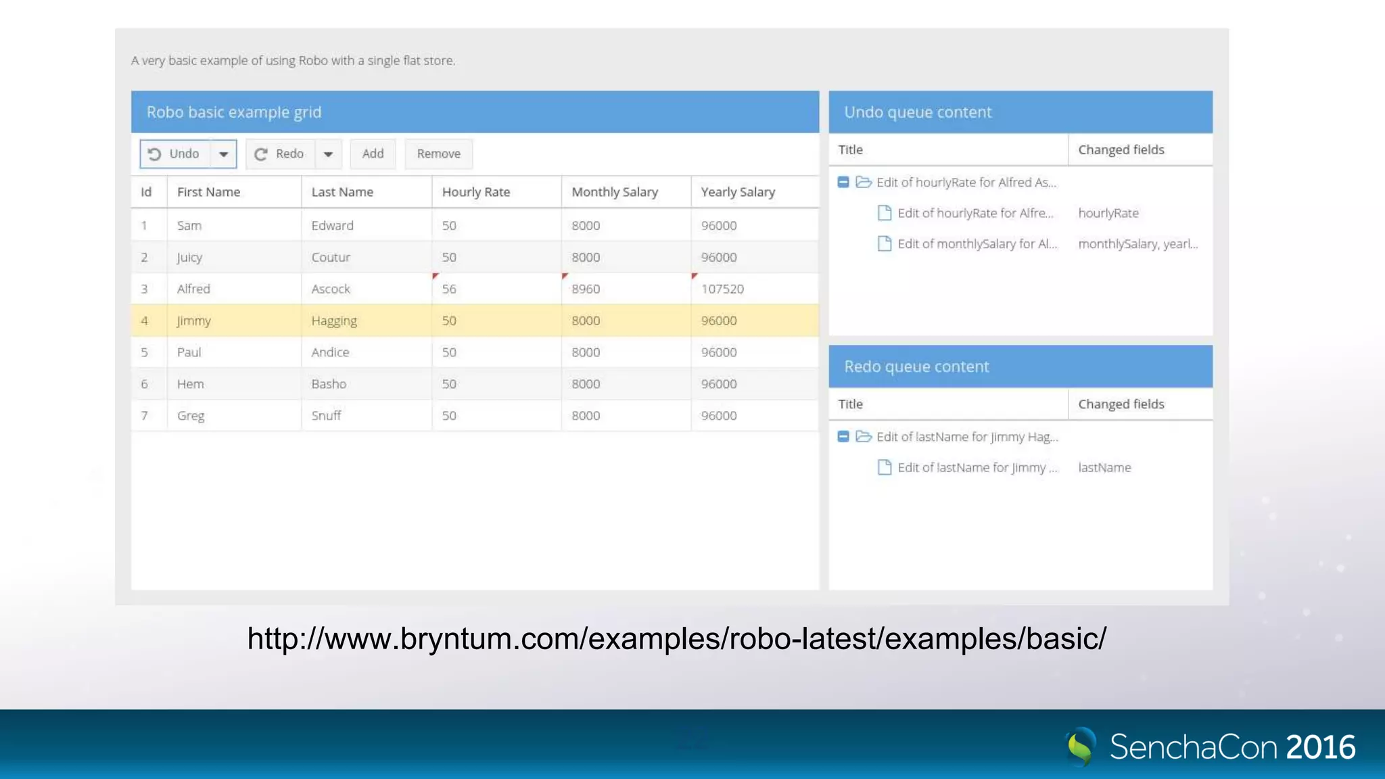Image resolution: width=1385 pixels, height=779 pixels.
Task: Click Title header in Undo queue
Action: (x=949, y=149)
